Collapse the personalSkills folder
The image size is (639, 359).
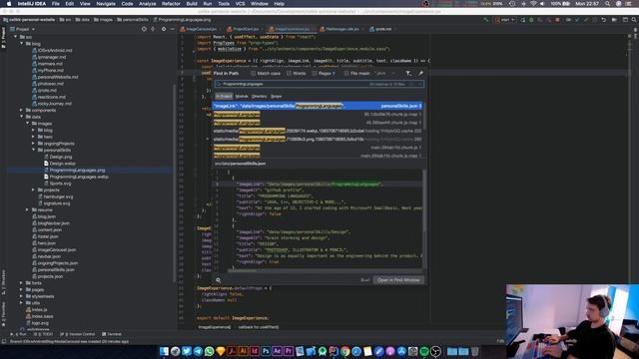[x=34, y=151]
